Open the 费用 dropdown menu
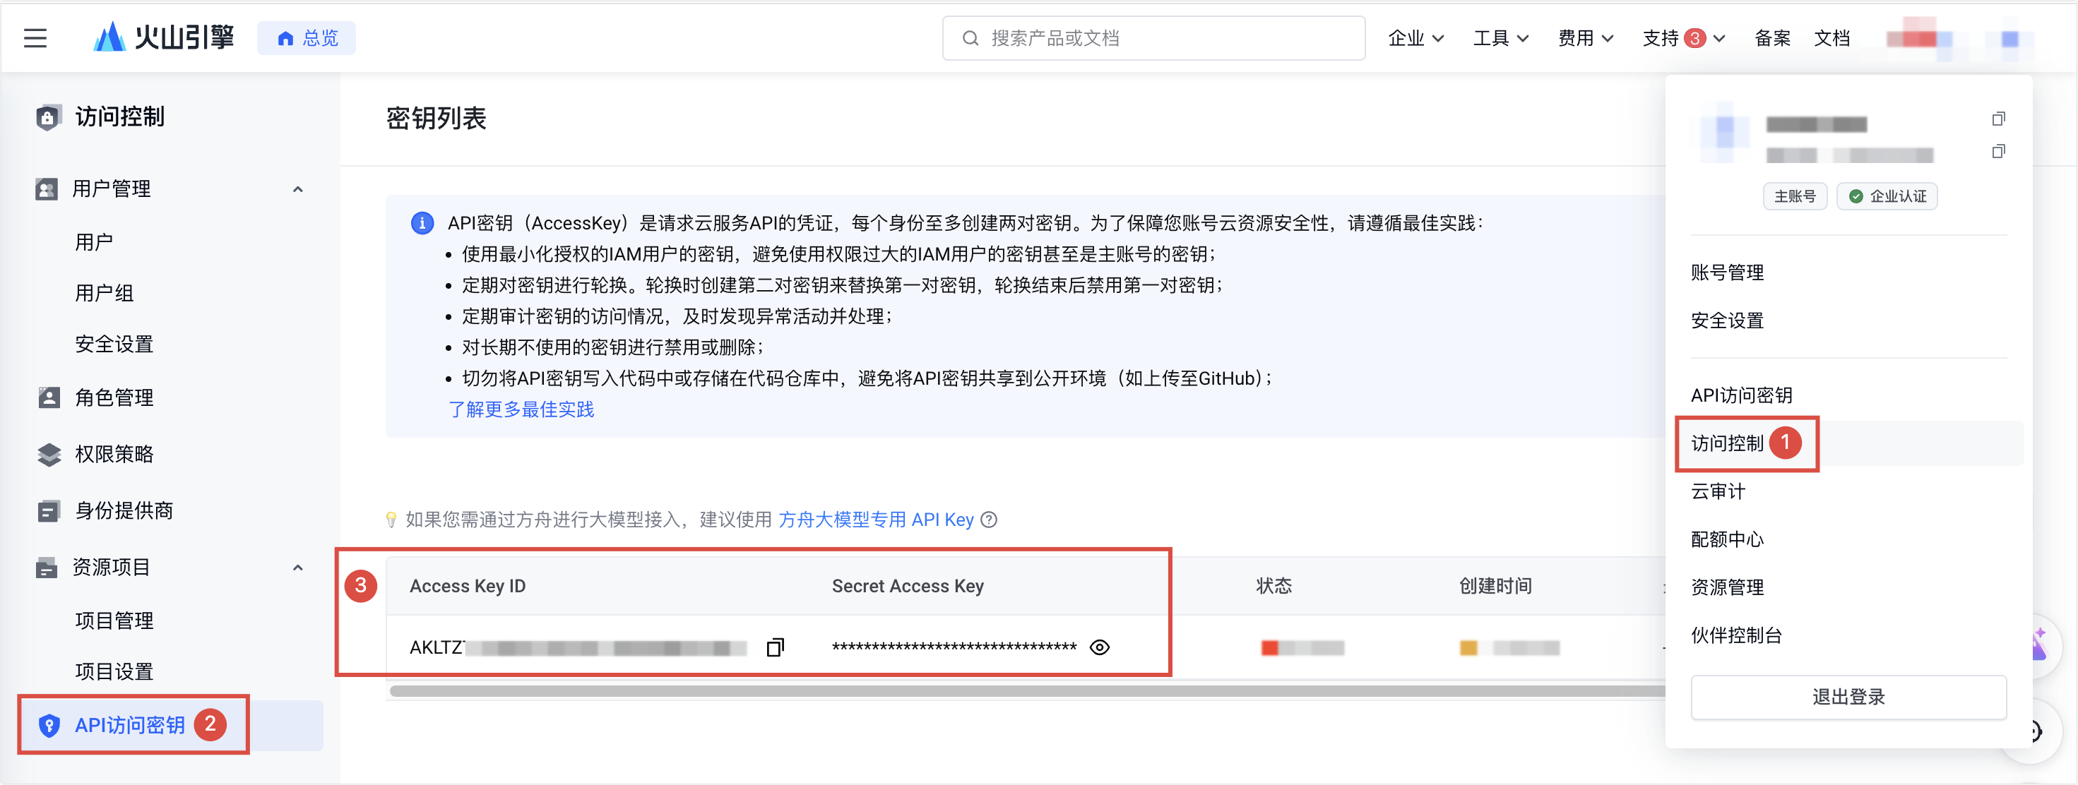The height and width of the screenshot is (785, 2078). [1585, 38]
